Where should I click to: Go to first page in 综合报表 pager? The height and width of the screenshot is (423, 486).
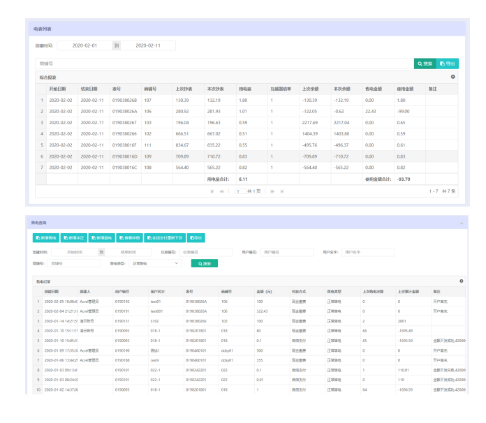[212, 191]
